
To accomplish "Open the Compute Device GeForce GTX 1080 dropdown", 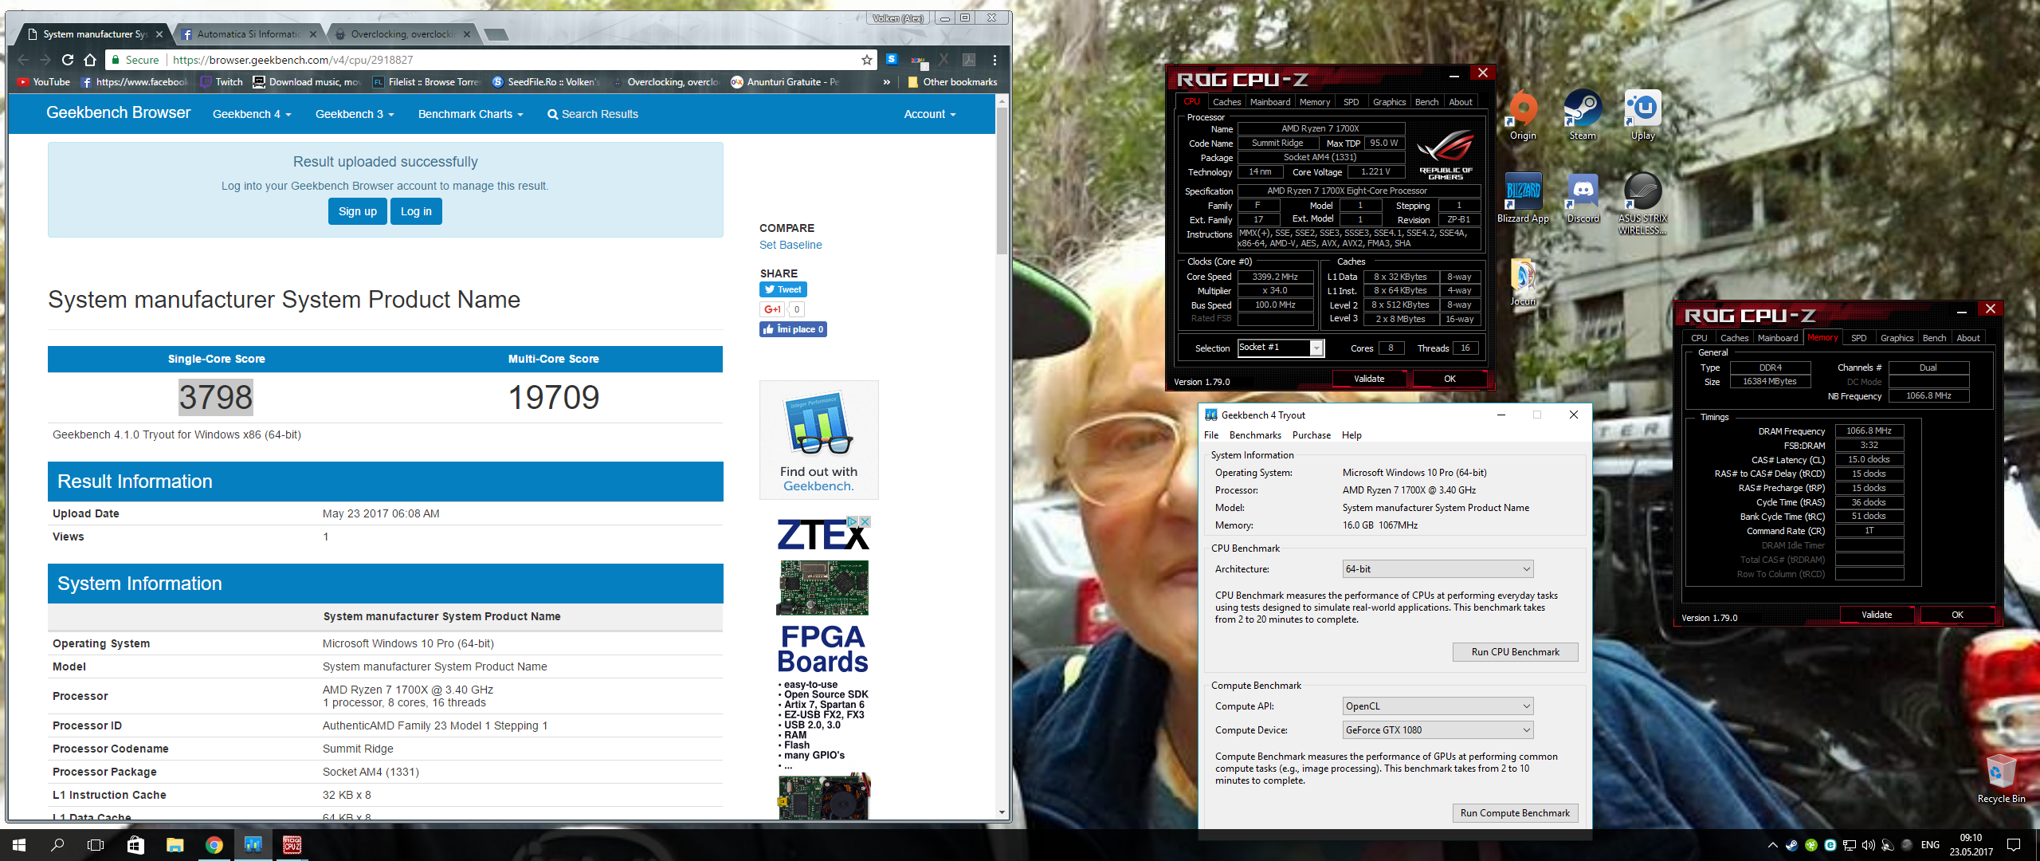I will [x=1438, y=730].
